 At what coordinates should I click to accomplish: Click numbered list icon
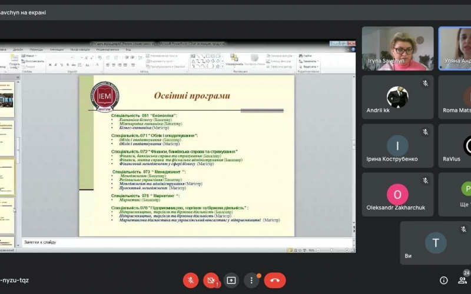[x=116, y=57]
